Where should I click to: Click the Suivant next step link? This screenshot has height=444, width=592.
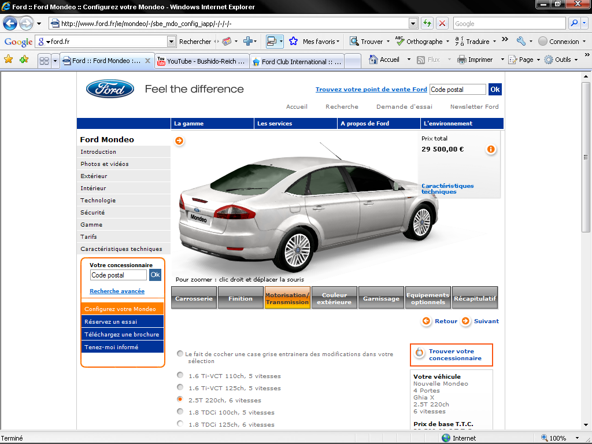pos(480,321)
